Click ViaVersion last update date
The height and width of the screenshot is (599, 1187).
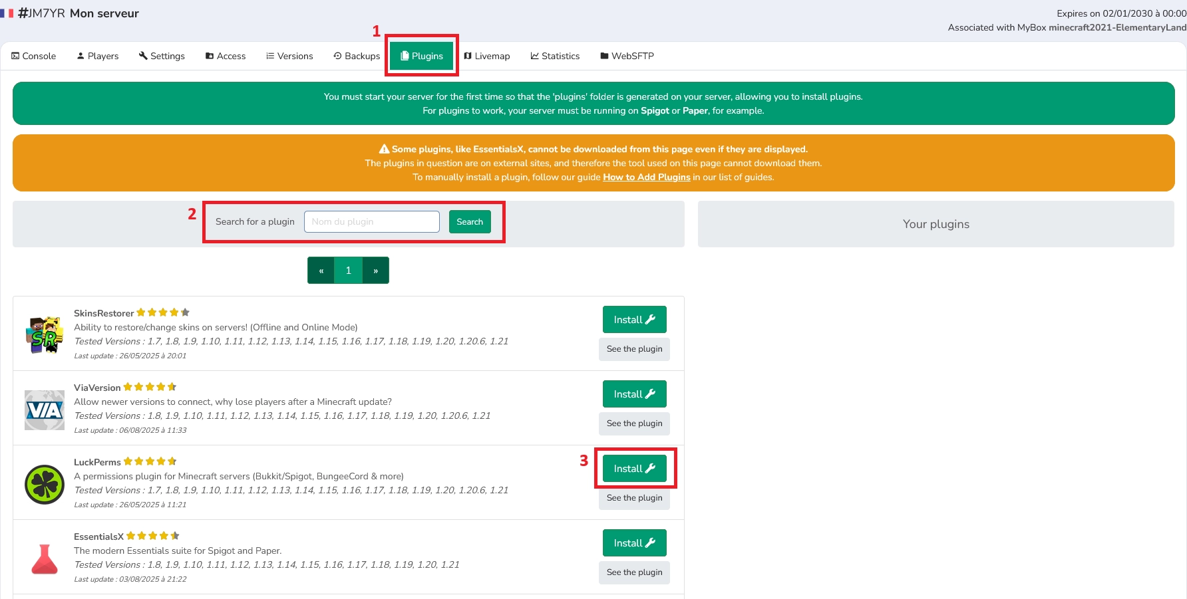point(130,430)
